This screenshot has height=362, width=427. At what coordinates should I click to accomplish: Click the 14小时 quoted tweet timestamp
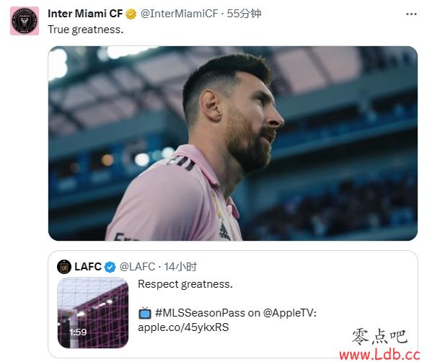[x=180, y=267]
